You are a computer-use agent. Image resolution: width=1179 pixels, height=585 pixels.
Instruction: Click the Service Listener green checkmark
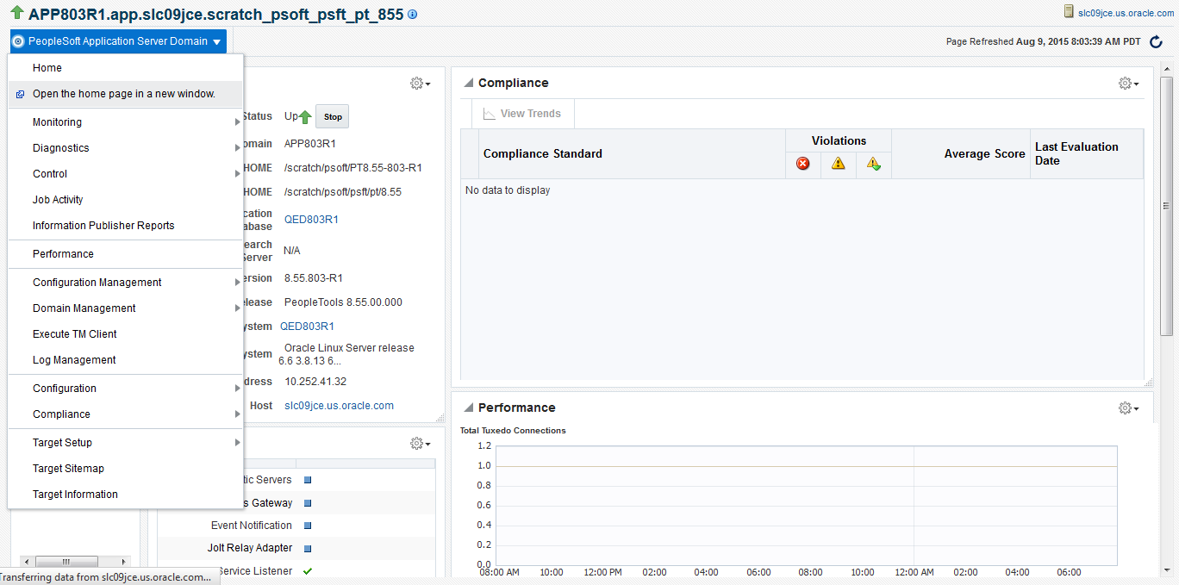308,570
